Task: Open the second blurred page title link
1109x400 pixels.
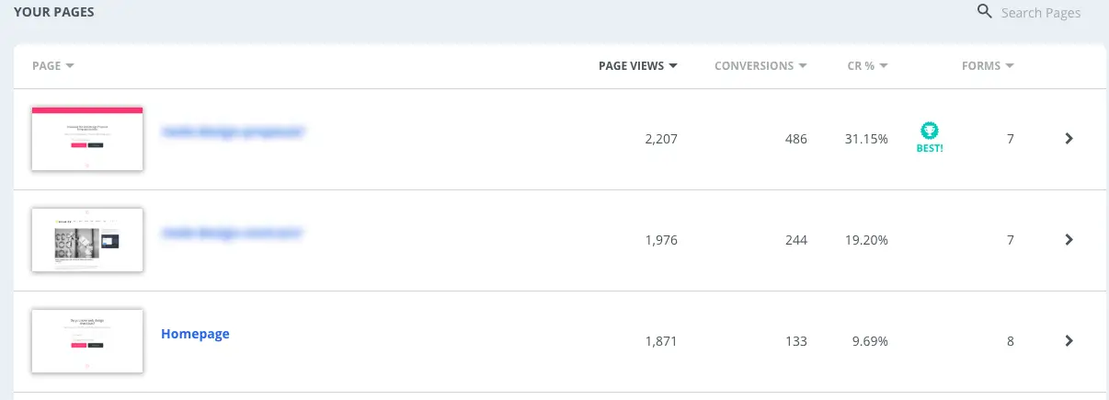Action: (x=233, y=233)
